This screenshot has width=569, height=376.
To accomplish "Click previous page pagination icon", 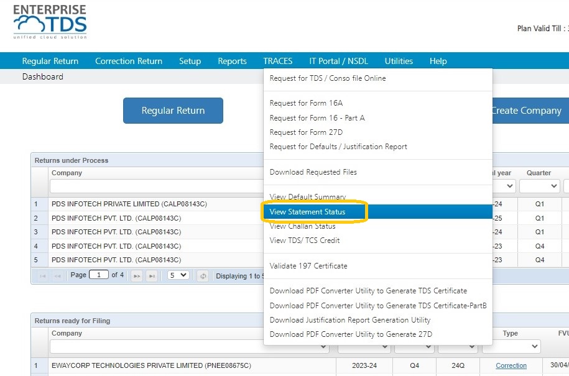I will (x=58, y=276).
